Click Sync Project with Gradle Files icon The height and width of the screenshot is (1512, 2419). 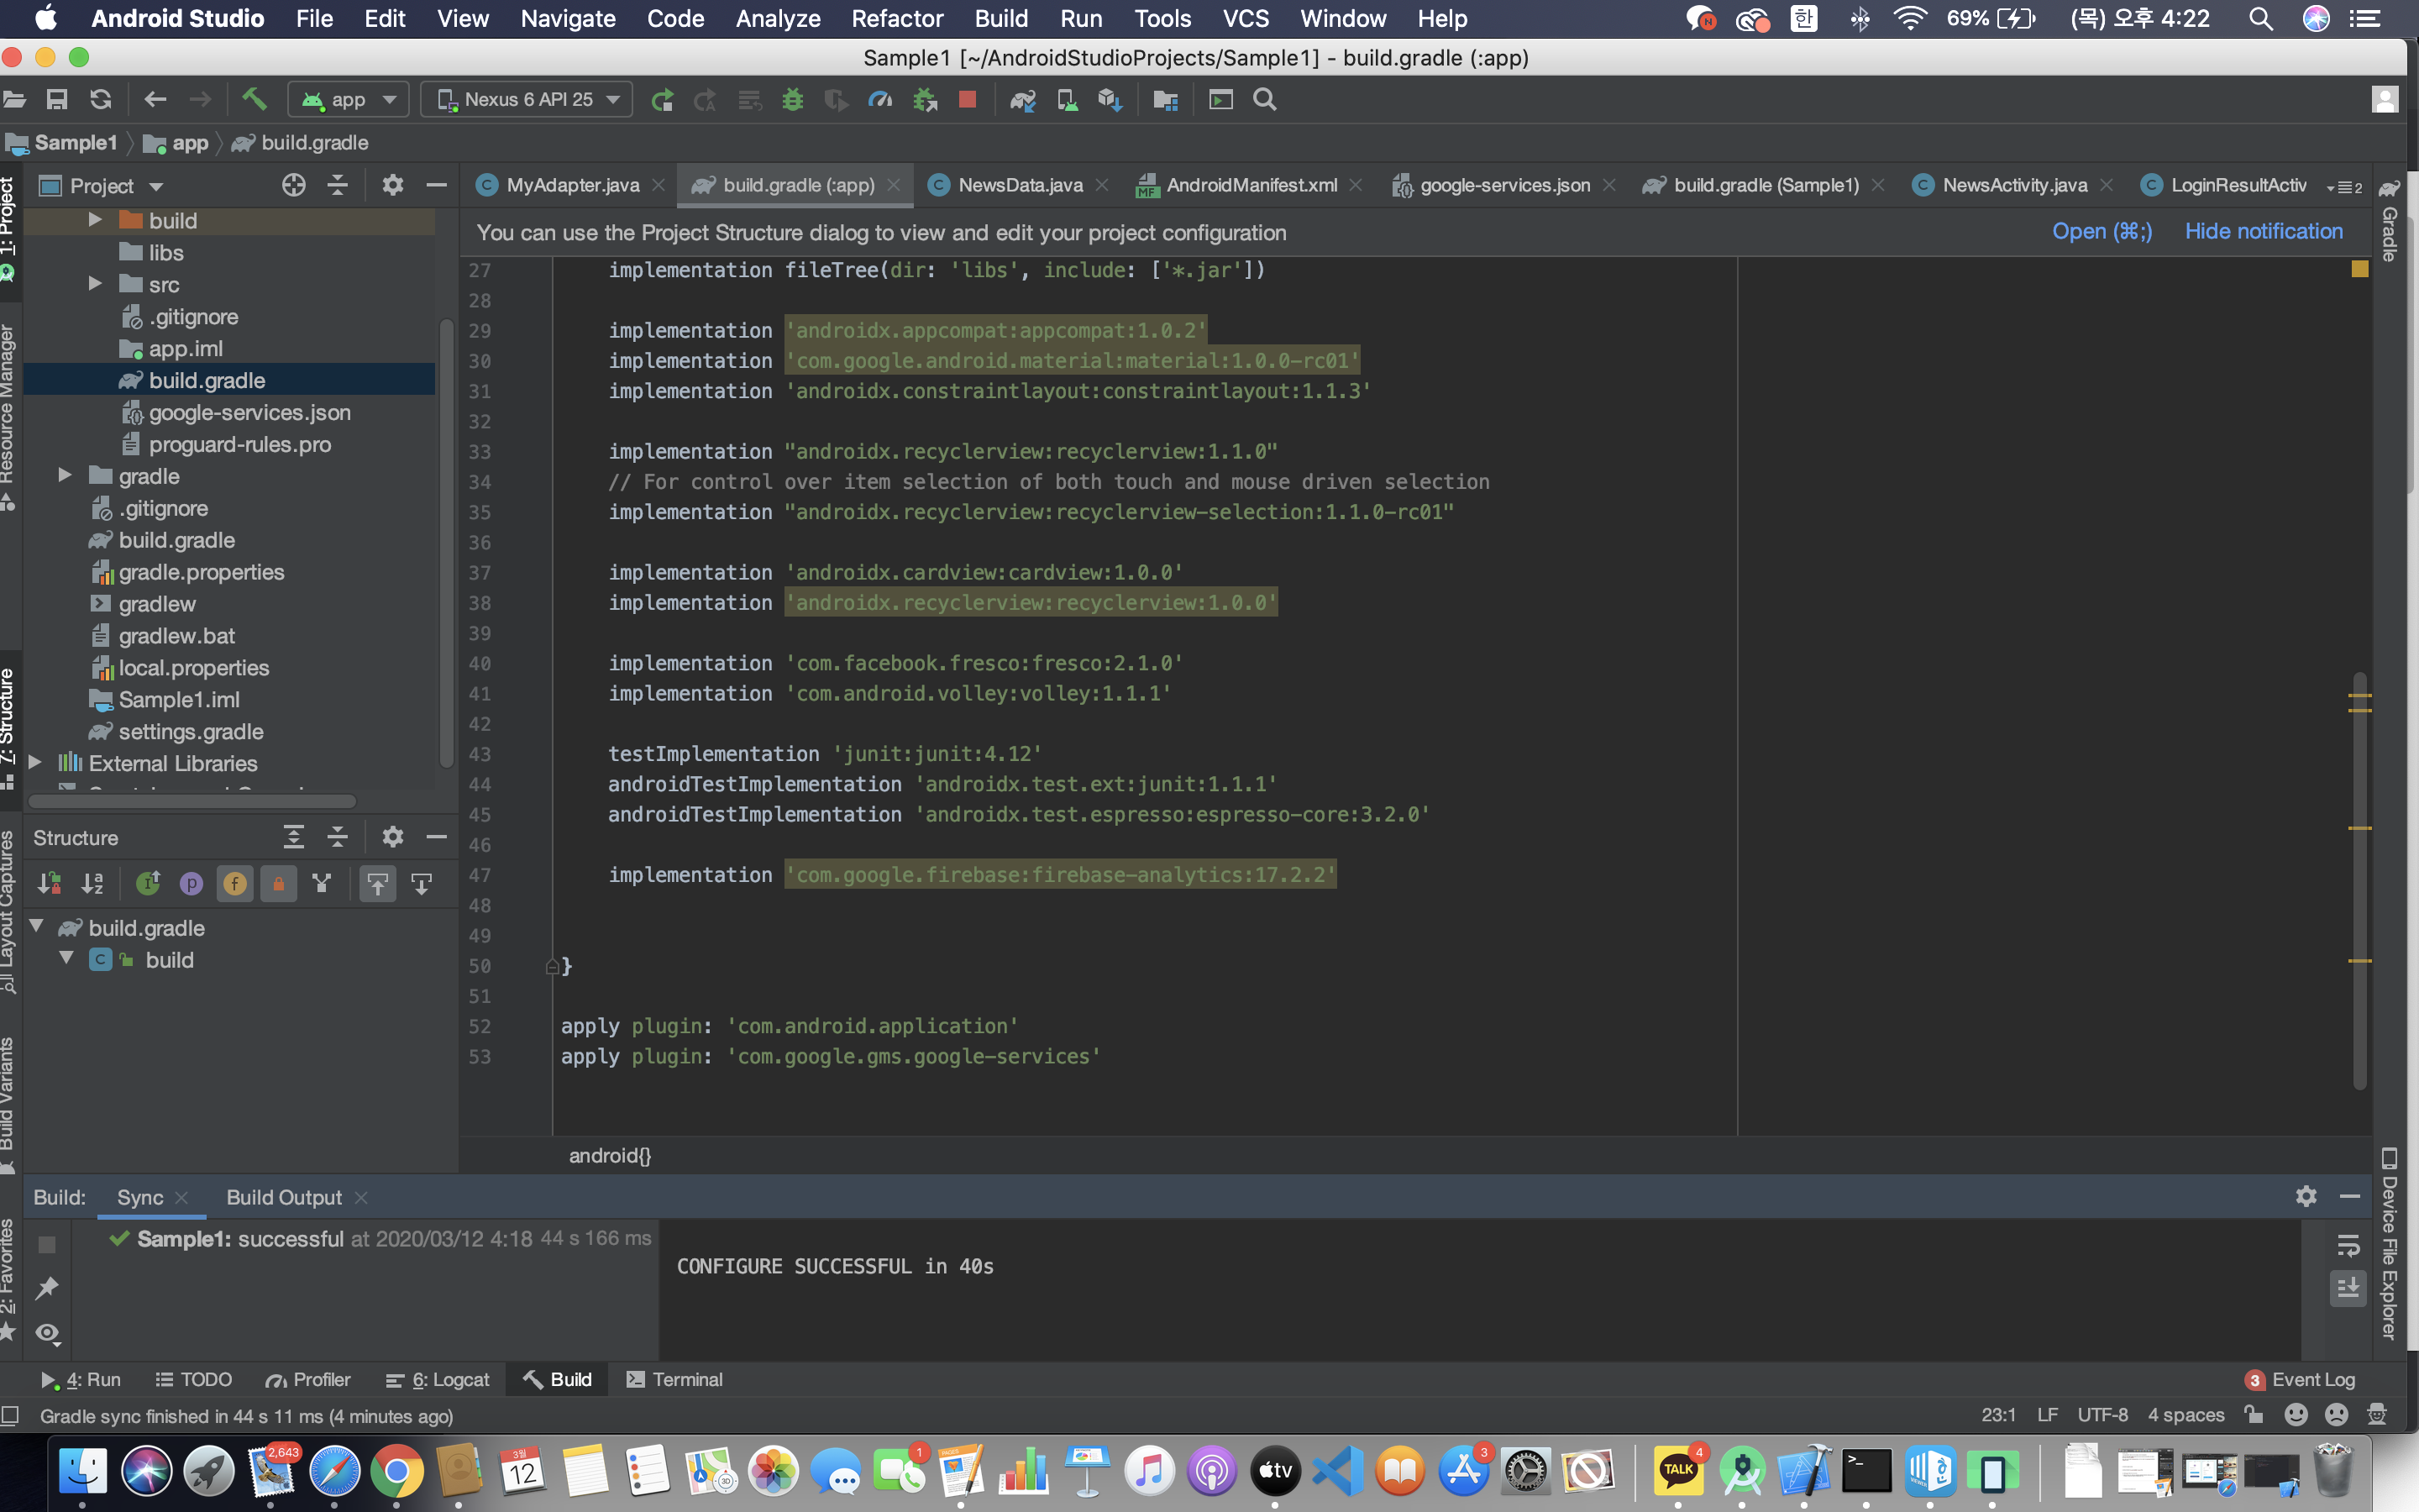(1022, 99)
